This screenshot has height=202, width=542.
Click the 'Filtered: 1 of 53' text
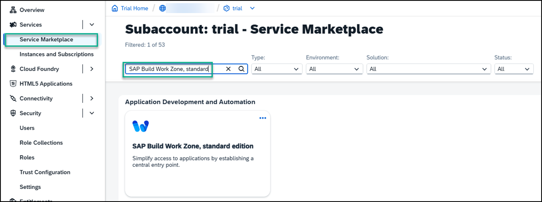tap(145, 45)
